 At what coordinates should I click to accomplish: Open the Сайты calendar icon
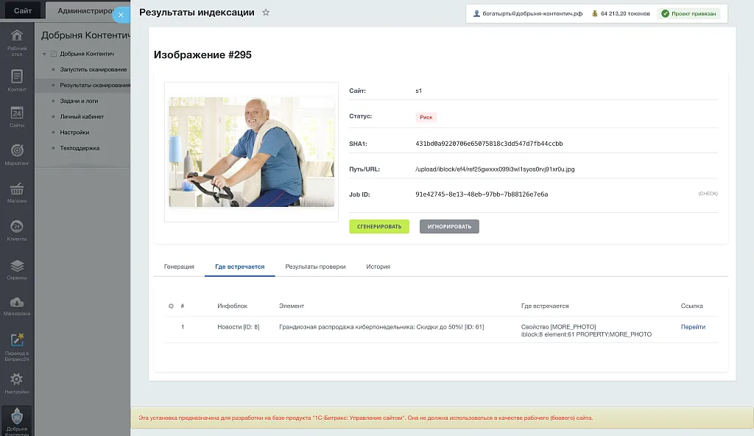pyautogui.click(x=17, y=116)
